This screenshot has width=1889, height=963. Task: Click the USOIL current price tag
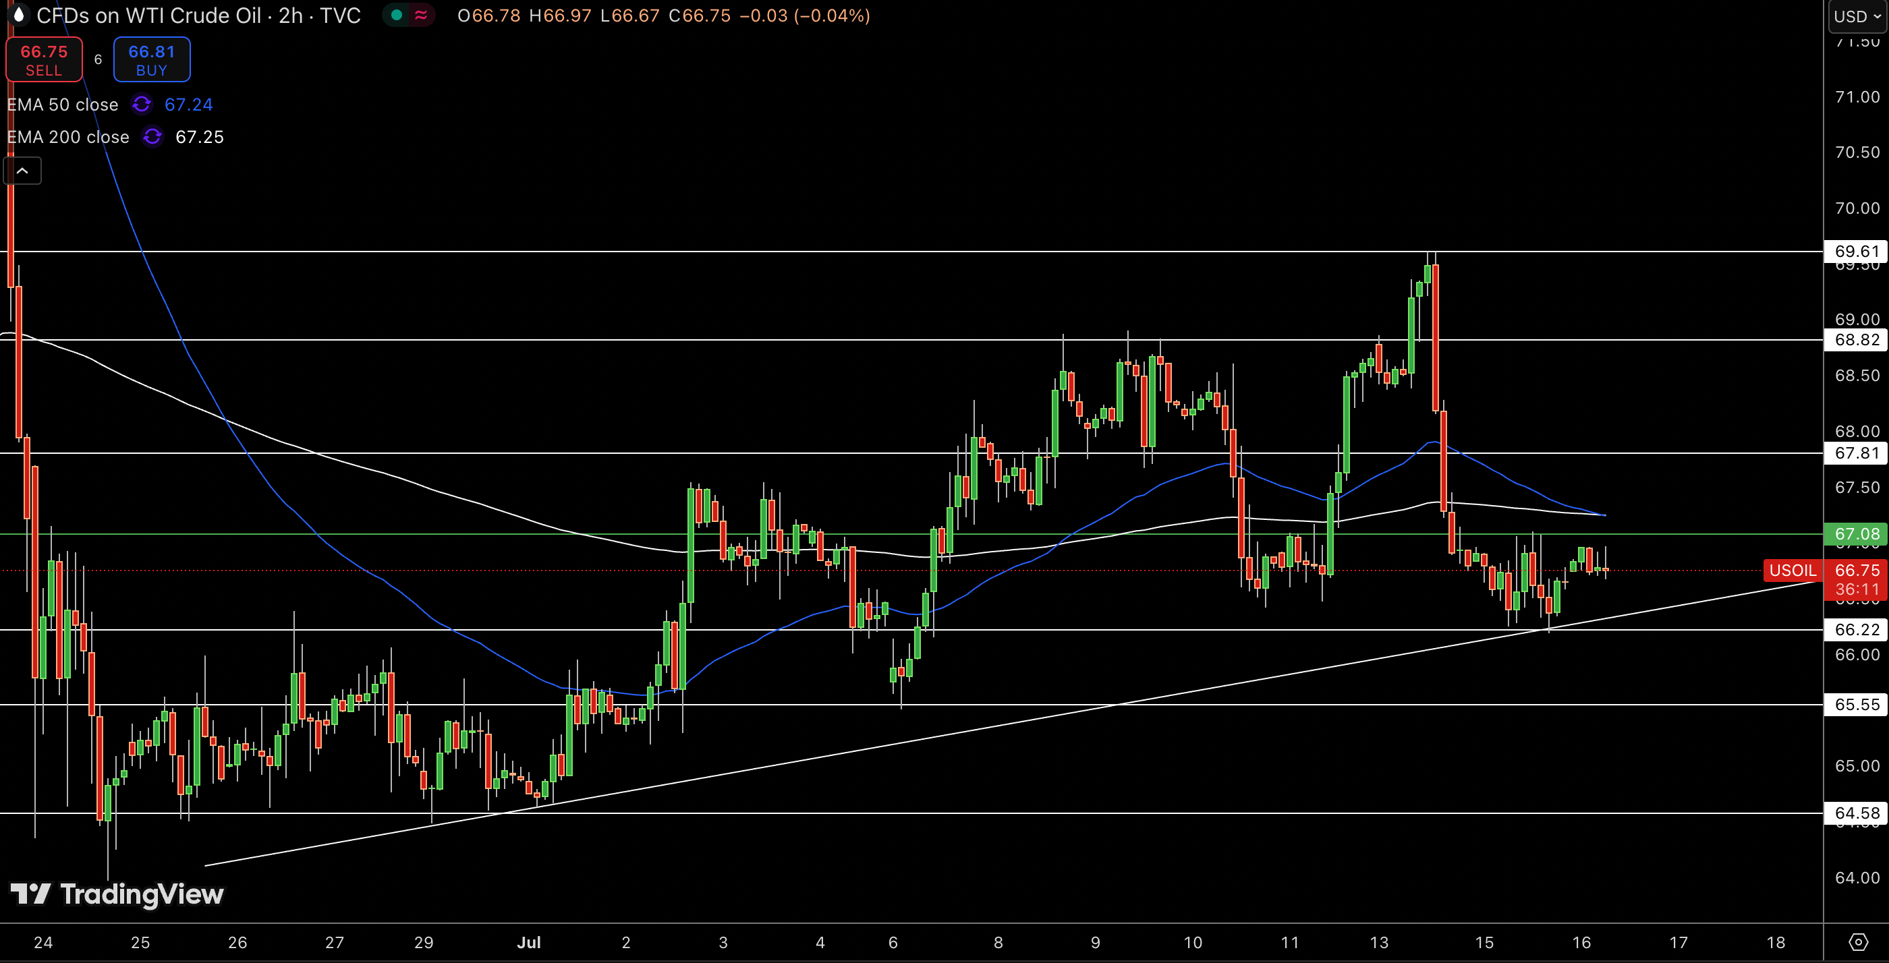(1793, 570)
